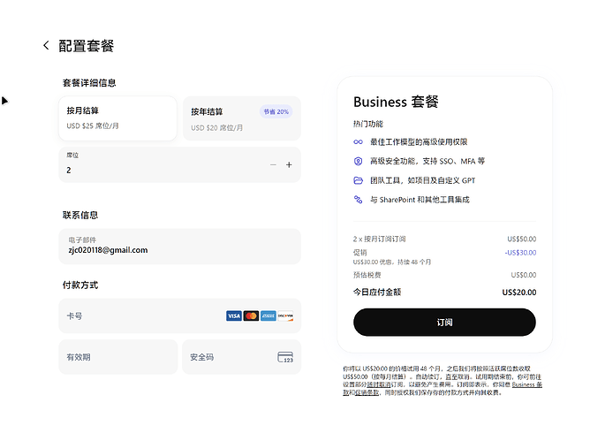Click the US$20.00 total due today
This screenshot has height=441, width=605.
pyautogui.click(x=519, y=293)
